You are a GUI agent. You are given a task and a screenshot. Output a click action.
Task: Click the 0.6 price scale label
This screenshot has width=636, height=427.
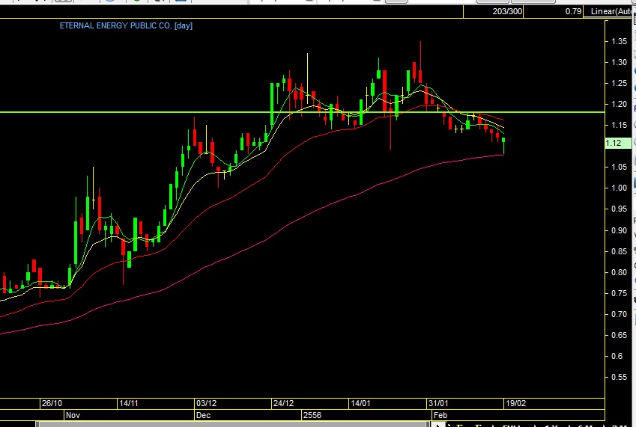tap(617, 356)
